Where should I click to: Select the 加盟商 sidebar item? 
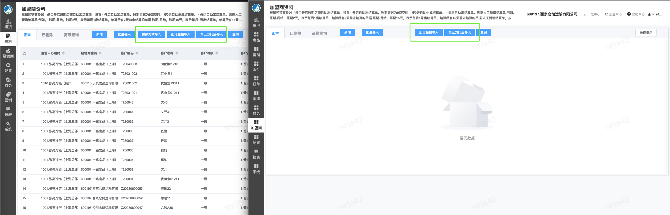(x=256, y=125)
